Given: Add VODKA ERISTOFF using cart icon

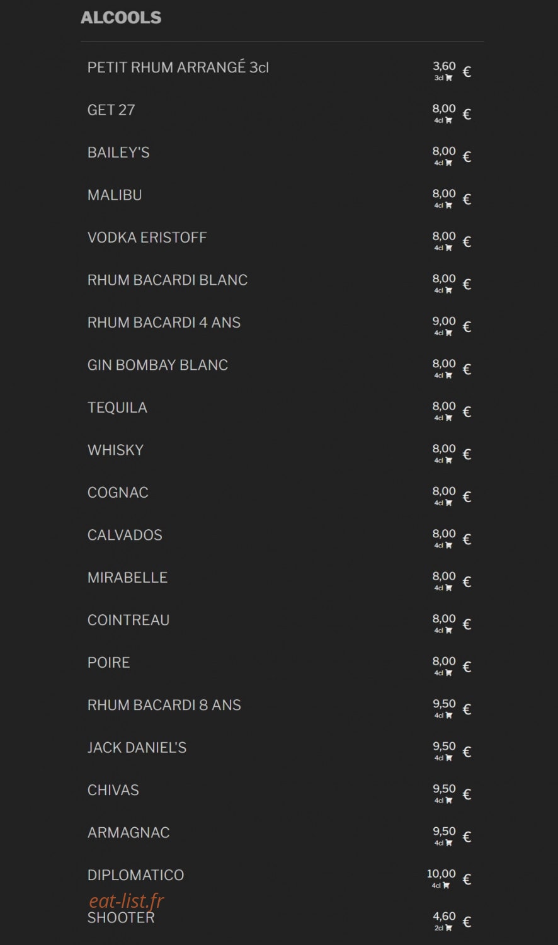Looking at the screenshot, I should [x=449, y=248].
